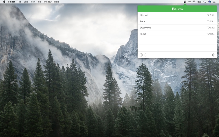Screen dimensions: 219x137
Task: Open the Finder menu
Action: pyautogui.click(x=11, y=2)
